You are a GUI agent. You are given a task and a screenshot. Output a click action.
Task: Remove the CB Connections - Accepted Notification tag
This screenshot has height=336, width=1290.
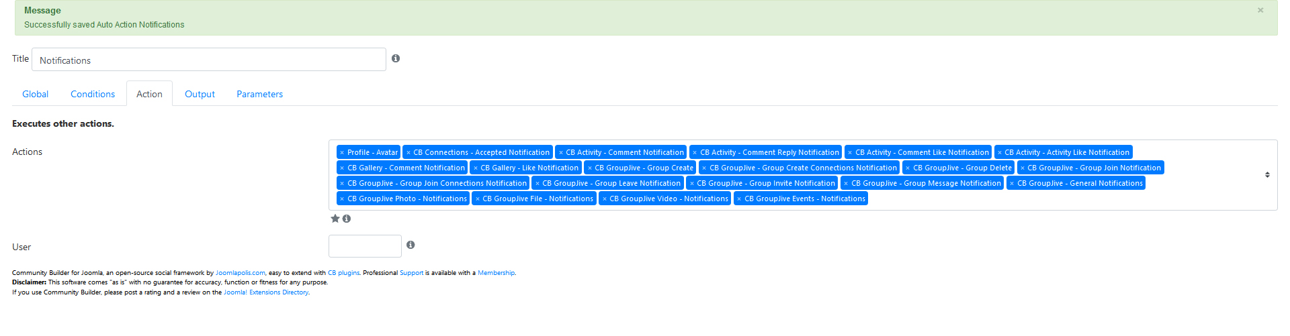[x=408, y=153]
